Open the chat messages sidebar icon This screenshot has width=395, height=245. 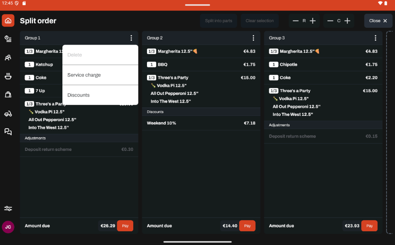click(x=8, y=132)
